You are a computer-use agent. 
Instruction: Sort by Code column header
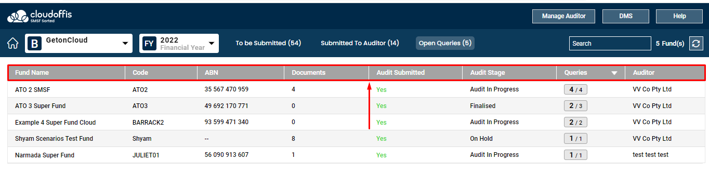pos(140,73)
